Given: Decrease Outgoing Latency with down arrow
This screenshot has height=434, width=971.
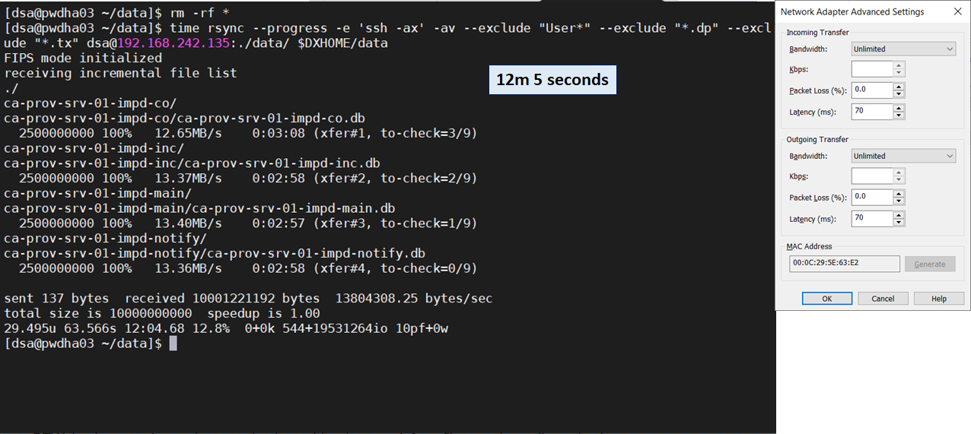Looking at the screenshot, I should 899,223.
